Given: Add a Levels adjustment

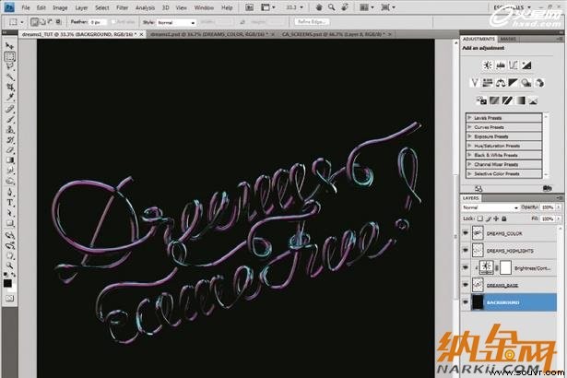Looking at the screenshot, I should click(501, 65).
